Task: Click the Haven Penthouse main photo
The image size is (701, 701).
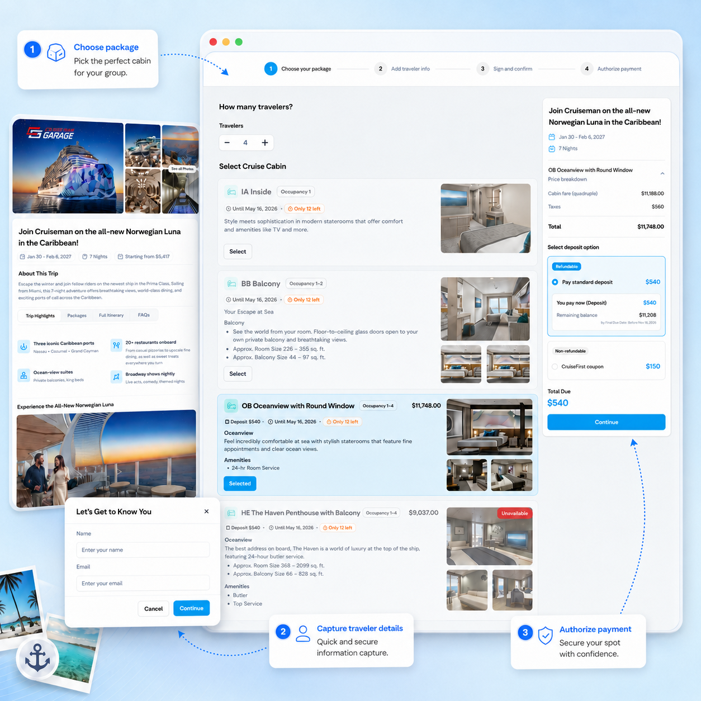Action: 490,537
